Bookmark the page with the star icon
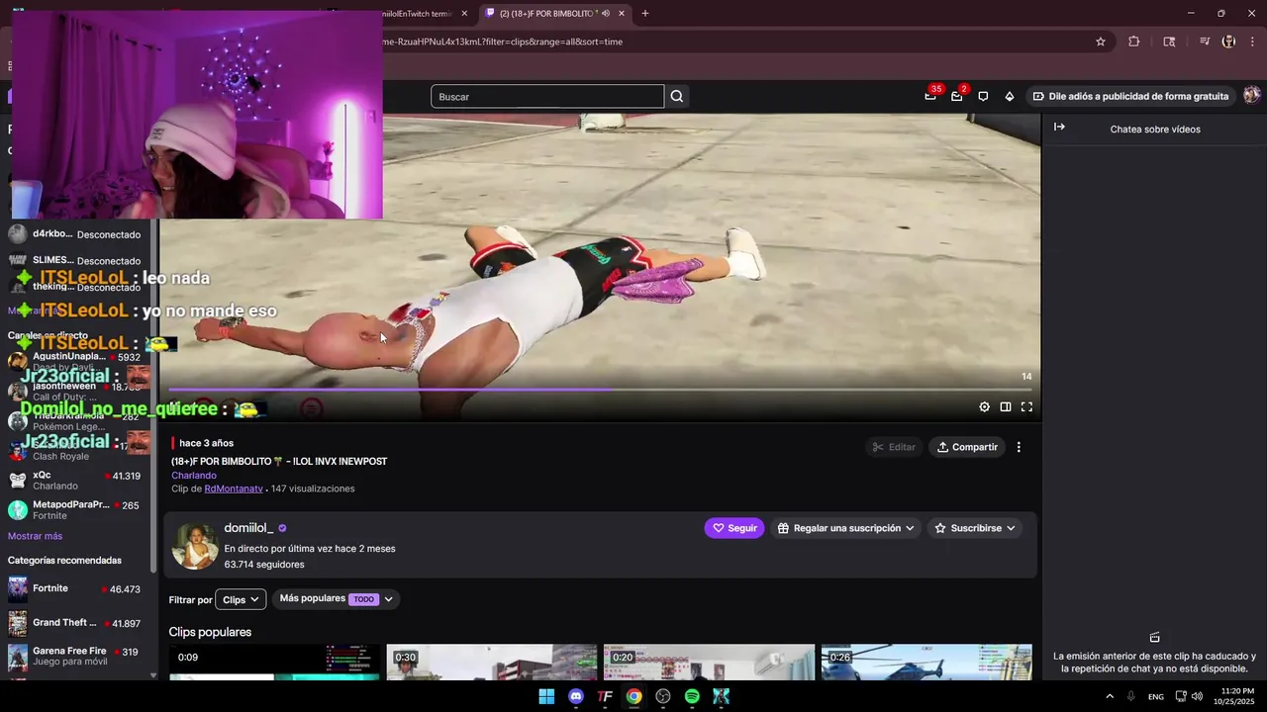This screenshot has height=712, width=1267. pyautogui.click(x=1100, y=42)
